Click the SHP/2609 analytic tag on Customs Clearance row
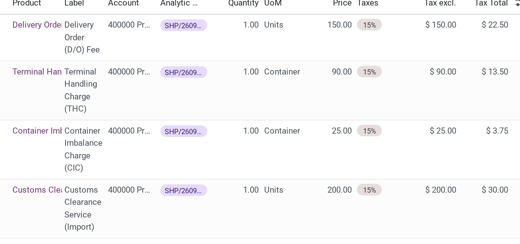The width and height of the screenshot is (520, 244). (x=183, y=190)
